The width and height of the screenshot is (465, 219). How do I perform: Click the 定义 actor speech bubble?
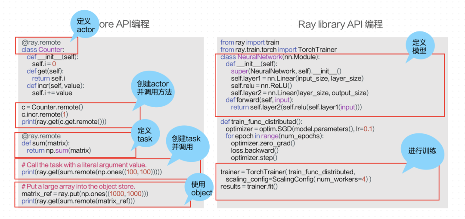coord(86,25)
